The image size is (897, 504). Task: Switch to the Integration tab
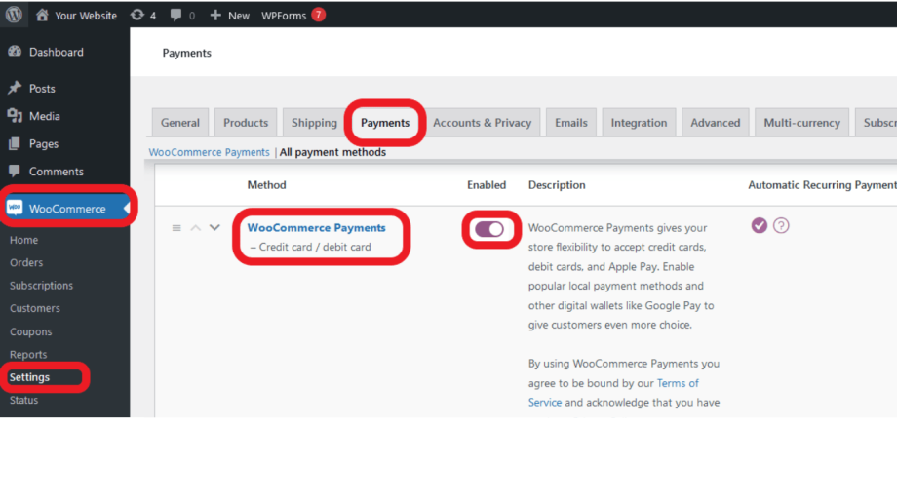tap(639, 123)
